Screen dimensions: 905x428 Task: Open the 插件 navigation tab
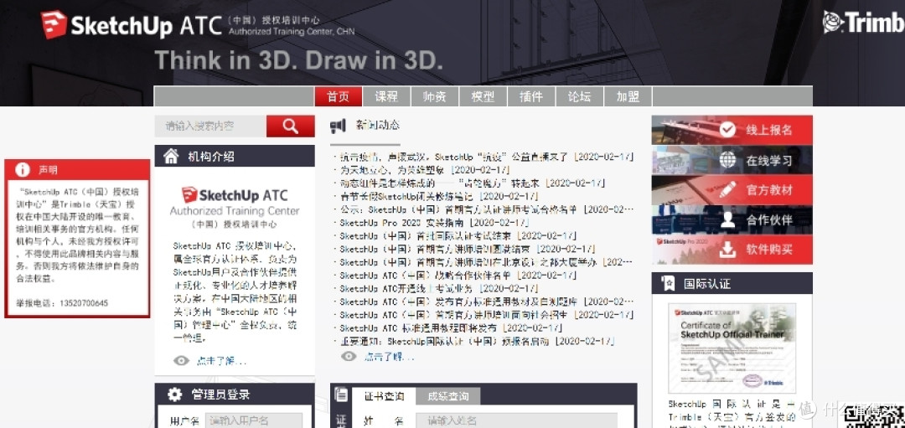(531, 96)
